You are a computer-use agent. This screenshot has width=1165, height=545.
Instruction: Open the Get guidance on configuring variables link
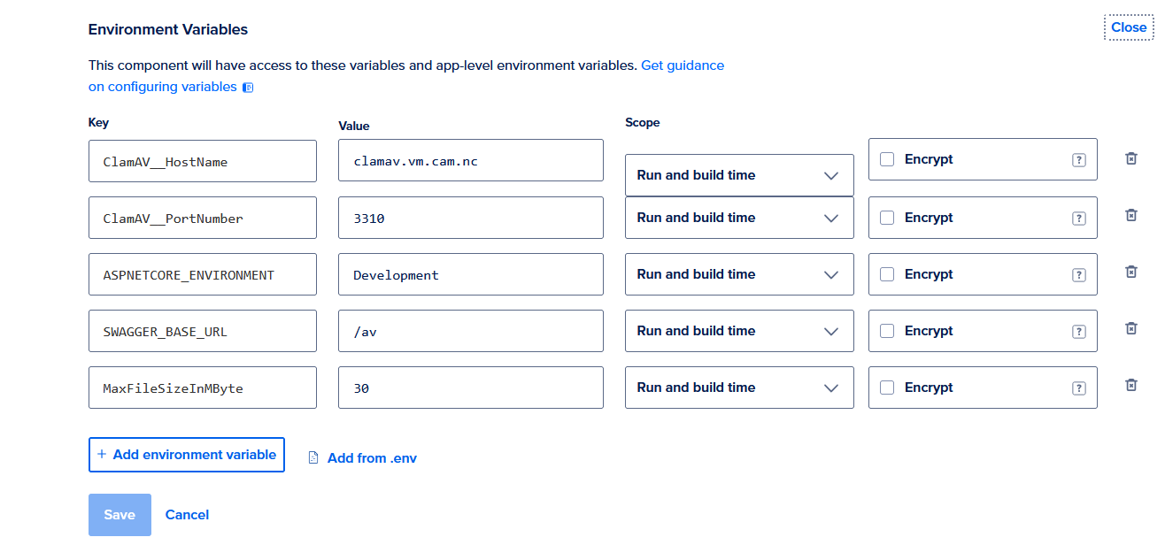point(682,65)
